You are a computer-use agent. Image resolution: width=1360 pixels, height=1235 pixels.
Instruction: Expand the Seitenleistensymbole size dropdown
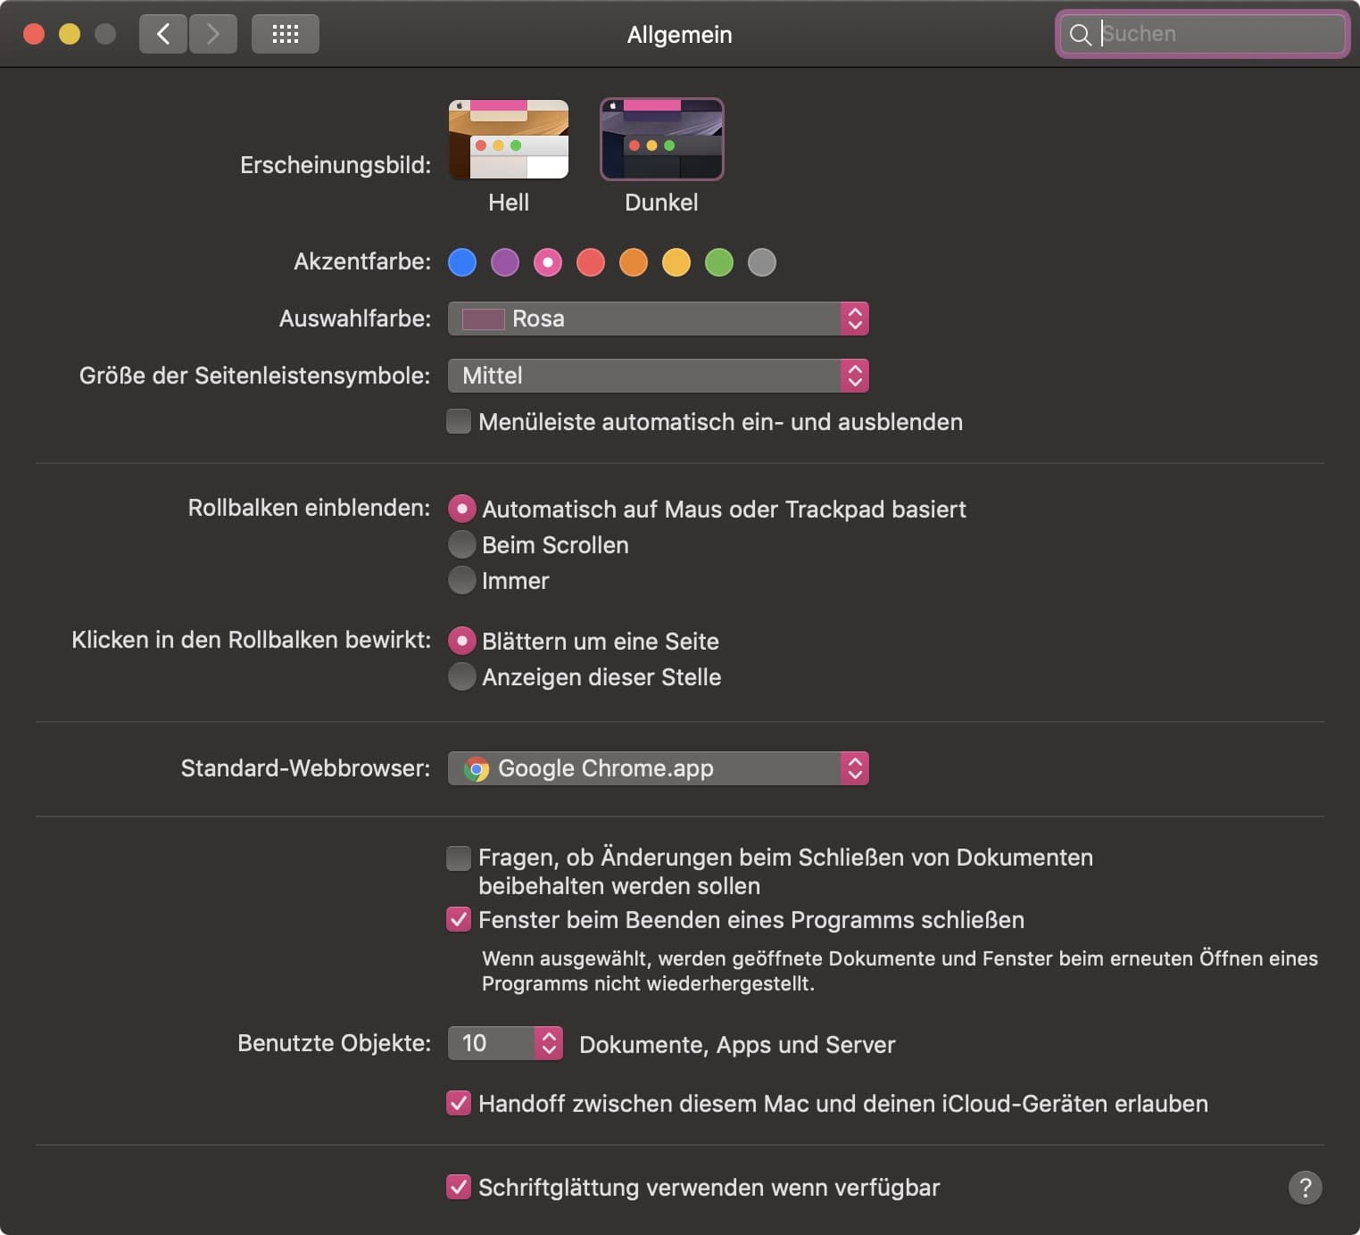(x=658, y=376)
